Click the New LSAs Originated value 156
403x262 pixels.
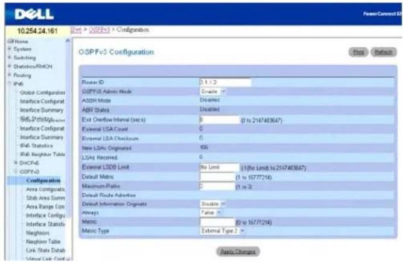(204, 147)
